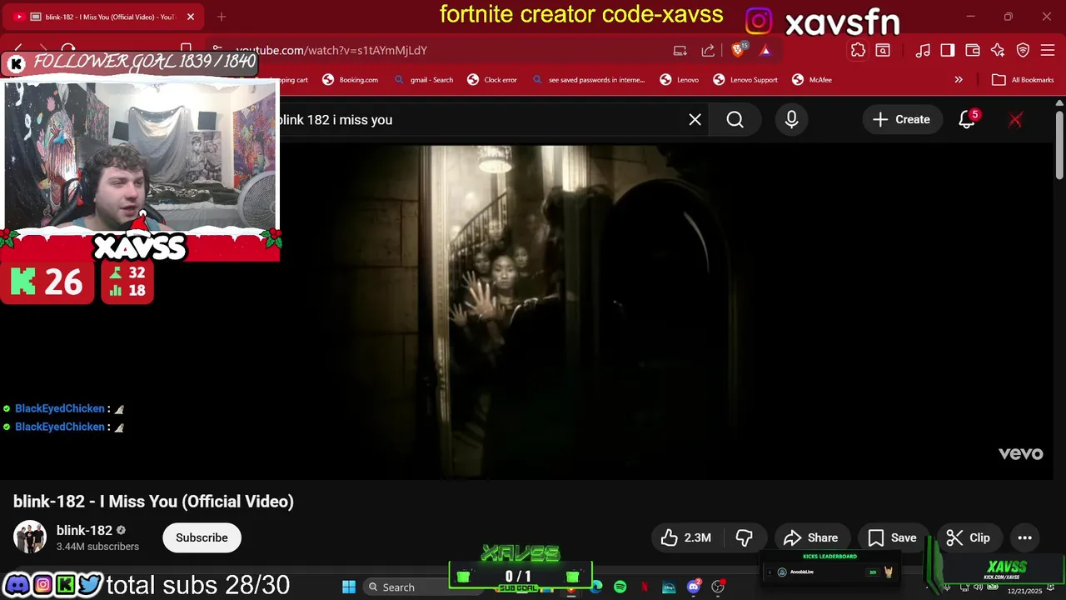This screenshot has width=1066, height=600.
Task: Open OBS Studio from the taskbar
Action: click(718, 587)
